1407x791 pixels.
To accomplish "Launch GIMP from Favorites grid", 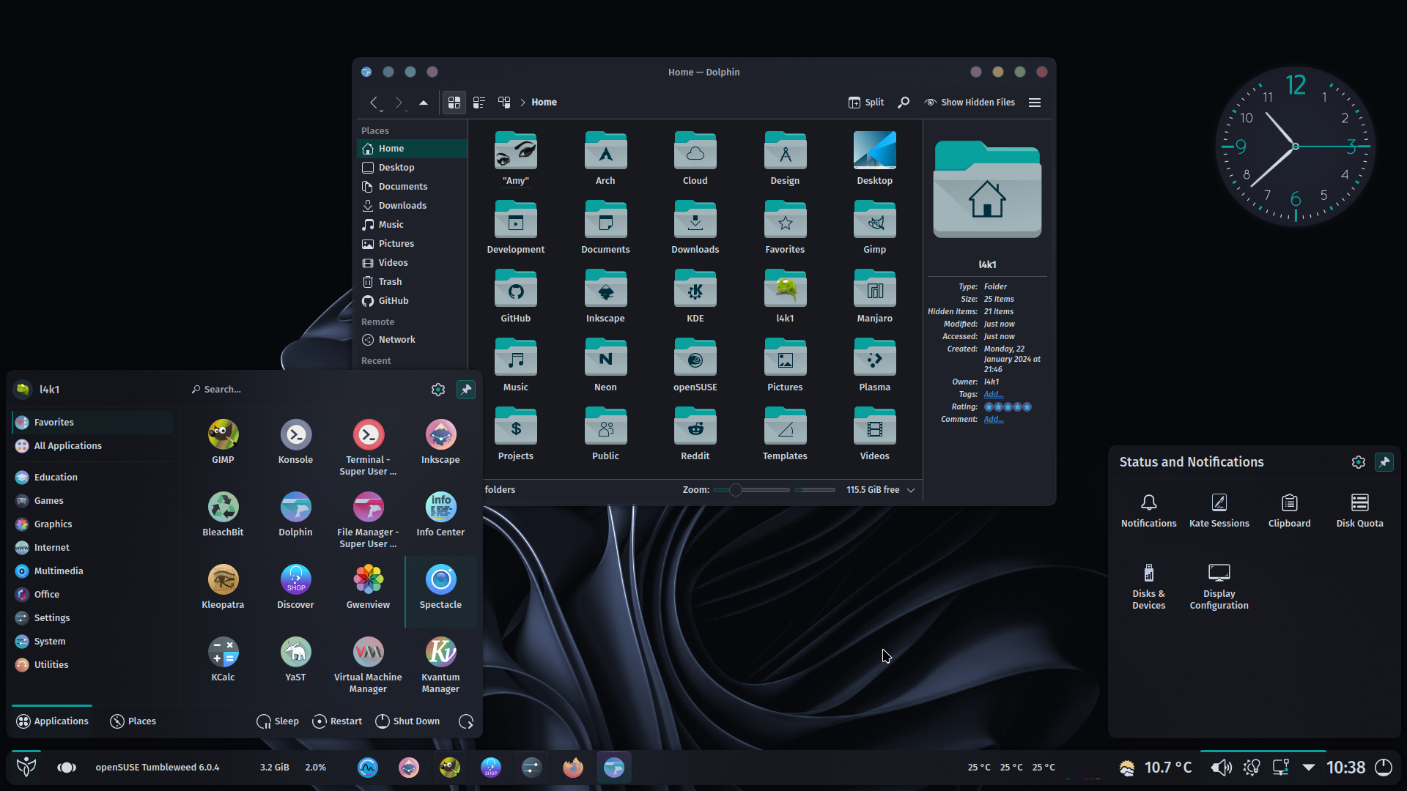I will (223, 442).
